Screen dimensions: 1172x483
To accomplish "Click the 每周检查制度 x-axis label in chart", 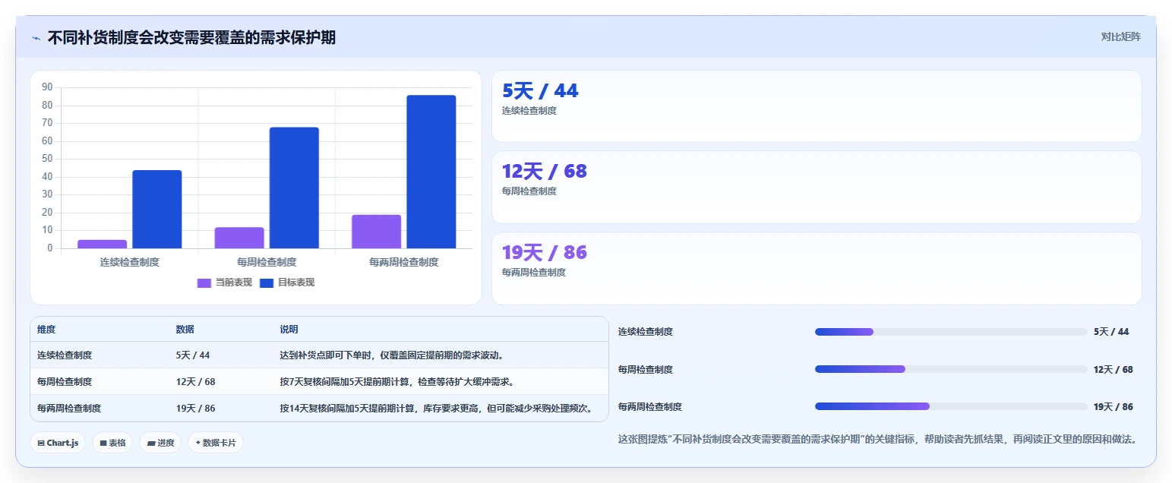I will [267, 262].
